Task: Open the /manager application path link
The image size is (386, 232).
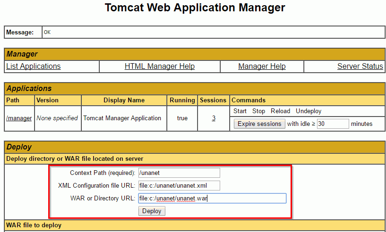Action: 19,118
